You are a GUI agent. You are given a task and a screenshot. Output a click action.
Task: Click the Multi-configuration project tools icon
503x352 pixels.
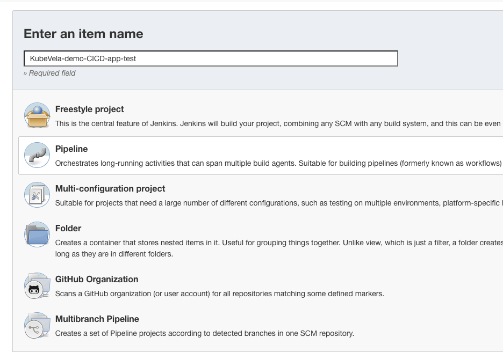point(37,195)
